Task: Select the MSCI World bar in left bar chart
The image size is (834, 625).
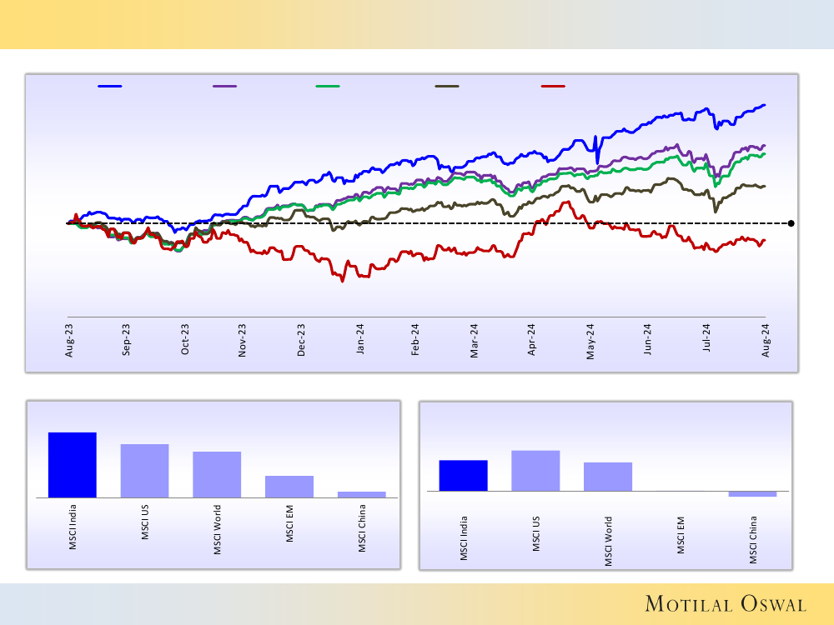Action: pos(217,474)
